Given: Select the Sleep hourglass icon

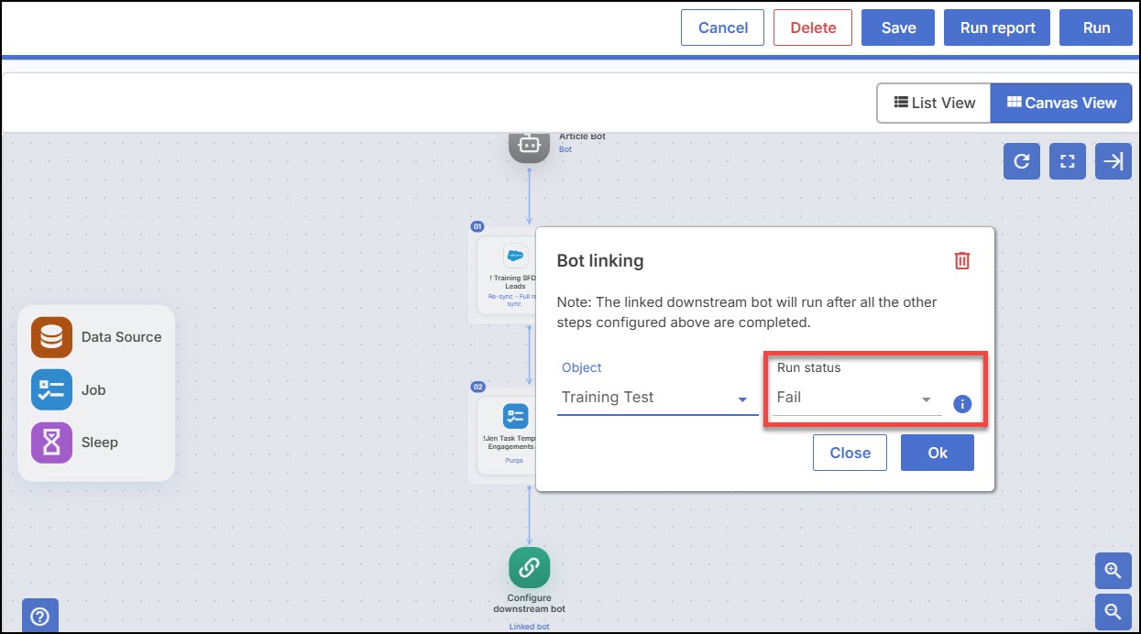Looking at the screenshot, I should pyautogui.click(x=51, y=443).
